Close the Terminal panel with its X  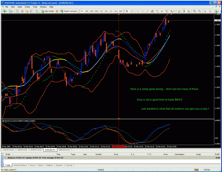[2, 153]
